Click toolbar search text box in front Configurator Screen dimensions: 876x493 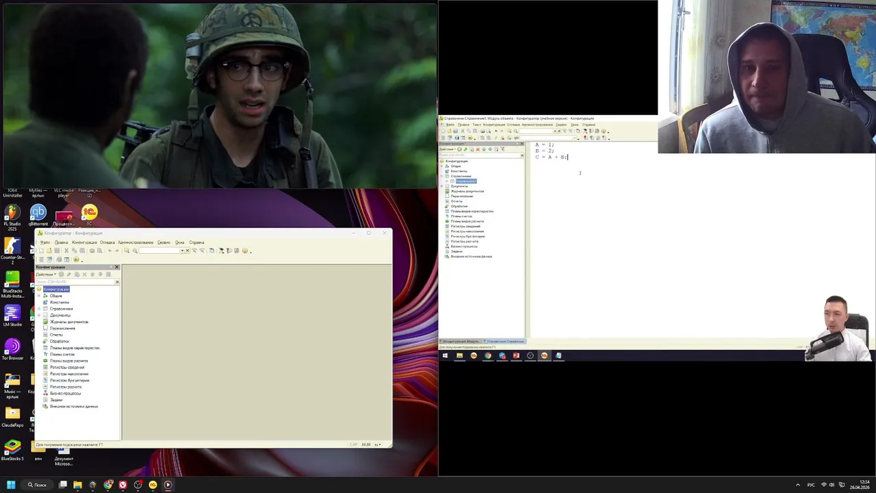pyautogui.click(x=159, y=251)
